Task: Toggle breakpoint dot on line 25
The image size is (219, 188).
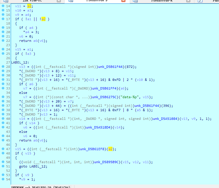Action: coord(3,53)
